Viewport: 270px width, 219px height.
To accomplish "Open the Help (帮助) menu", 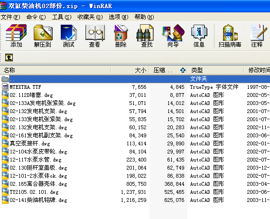I will [x=144, y=17].
